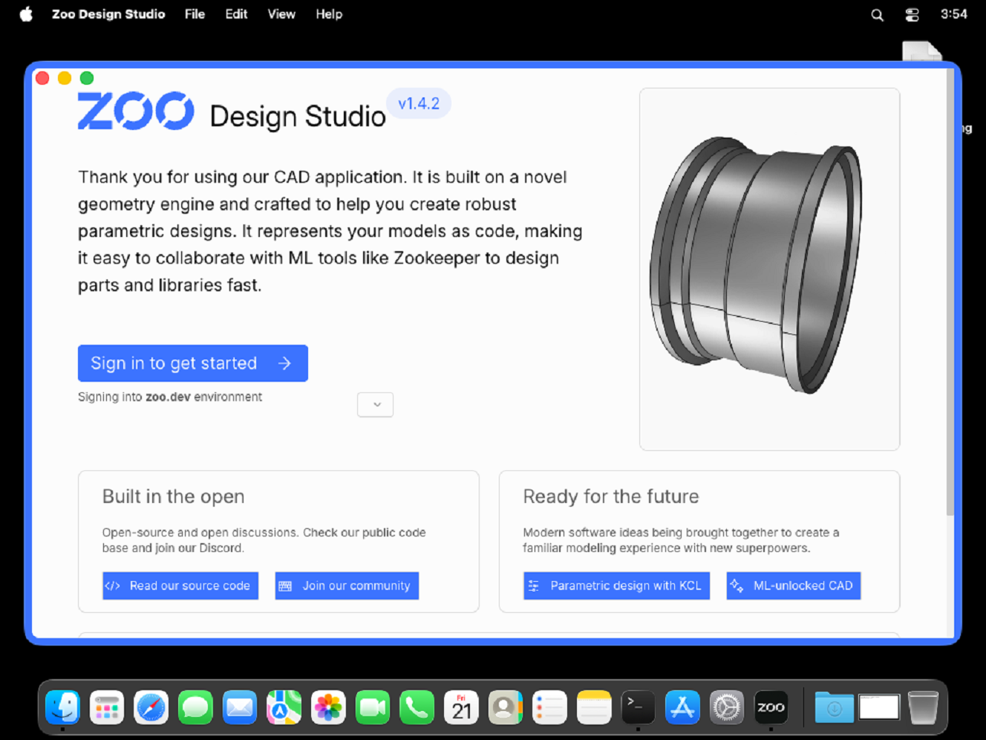Viewport: 986px width, 740px height.
Task: Click the minimized window thumbnail in dock
Action: (879, 707)
